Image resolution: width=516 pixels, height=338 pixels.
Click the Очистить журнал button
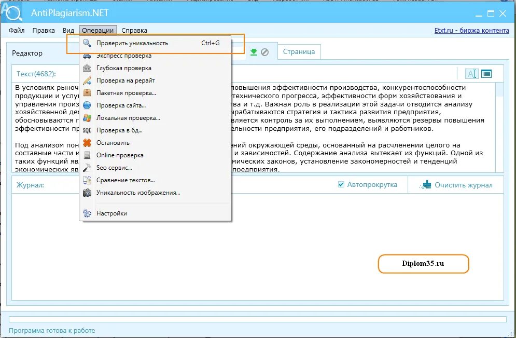456,185
